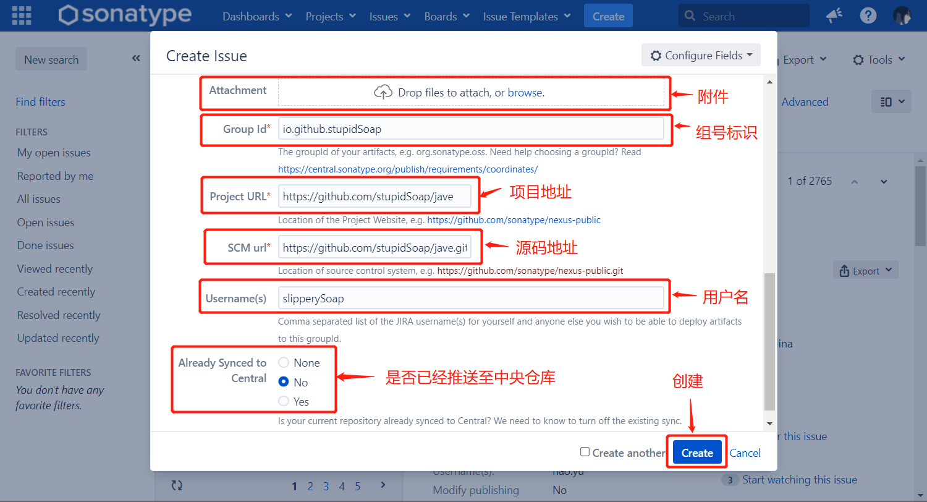This screenshot has height=502, width=927.
Task: Switch to Advanced search
Action: point(805,102)
